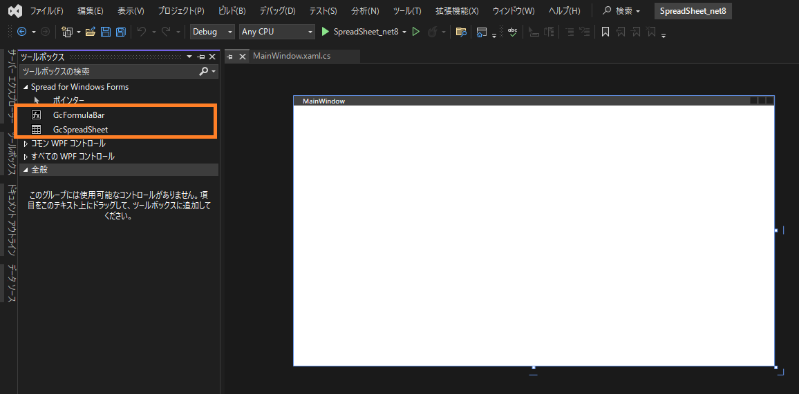Image resolution: width=799 pixels, height=394 pixels.
Task: Pin the ツールボックス panel
Action: click(x=201, y=57)
